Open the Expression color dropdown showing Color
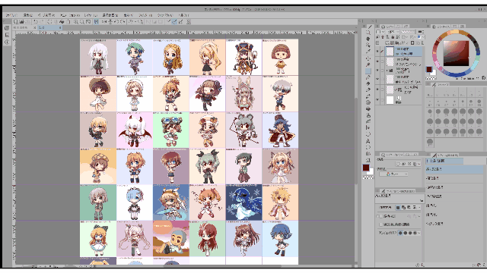This screenshot has height=273, width=487. (x=393, y=174)
